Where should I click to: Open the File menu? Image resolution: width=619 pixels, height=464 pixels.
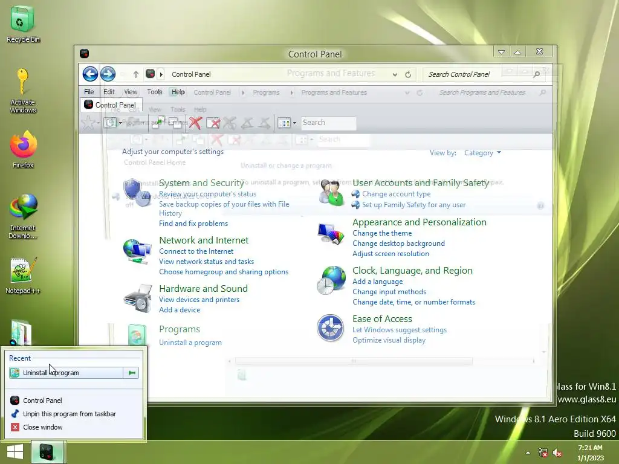click(x=89, y=92)
